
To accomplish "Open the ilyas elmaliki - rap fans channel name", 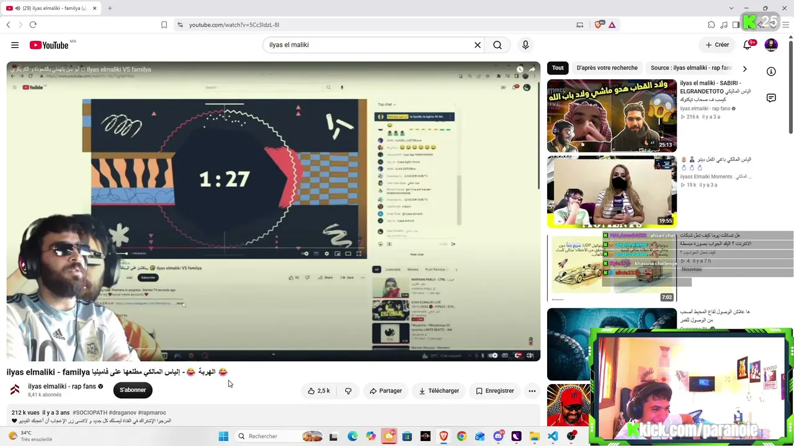I will (62, 387).
